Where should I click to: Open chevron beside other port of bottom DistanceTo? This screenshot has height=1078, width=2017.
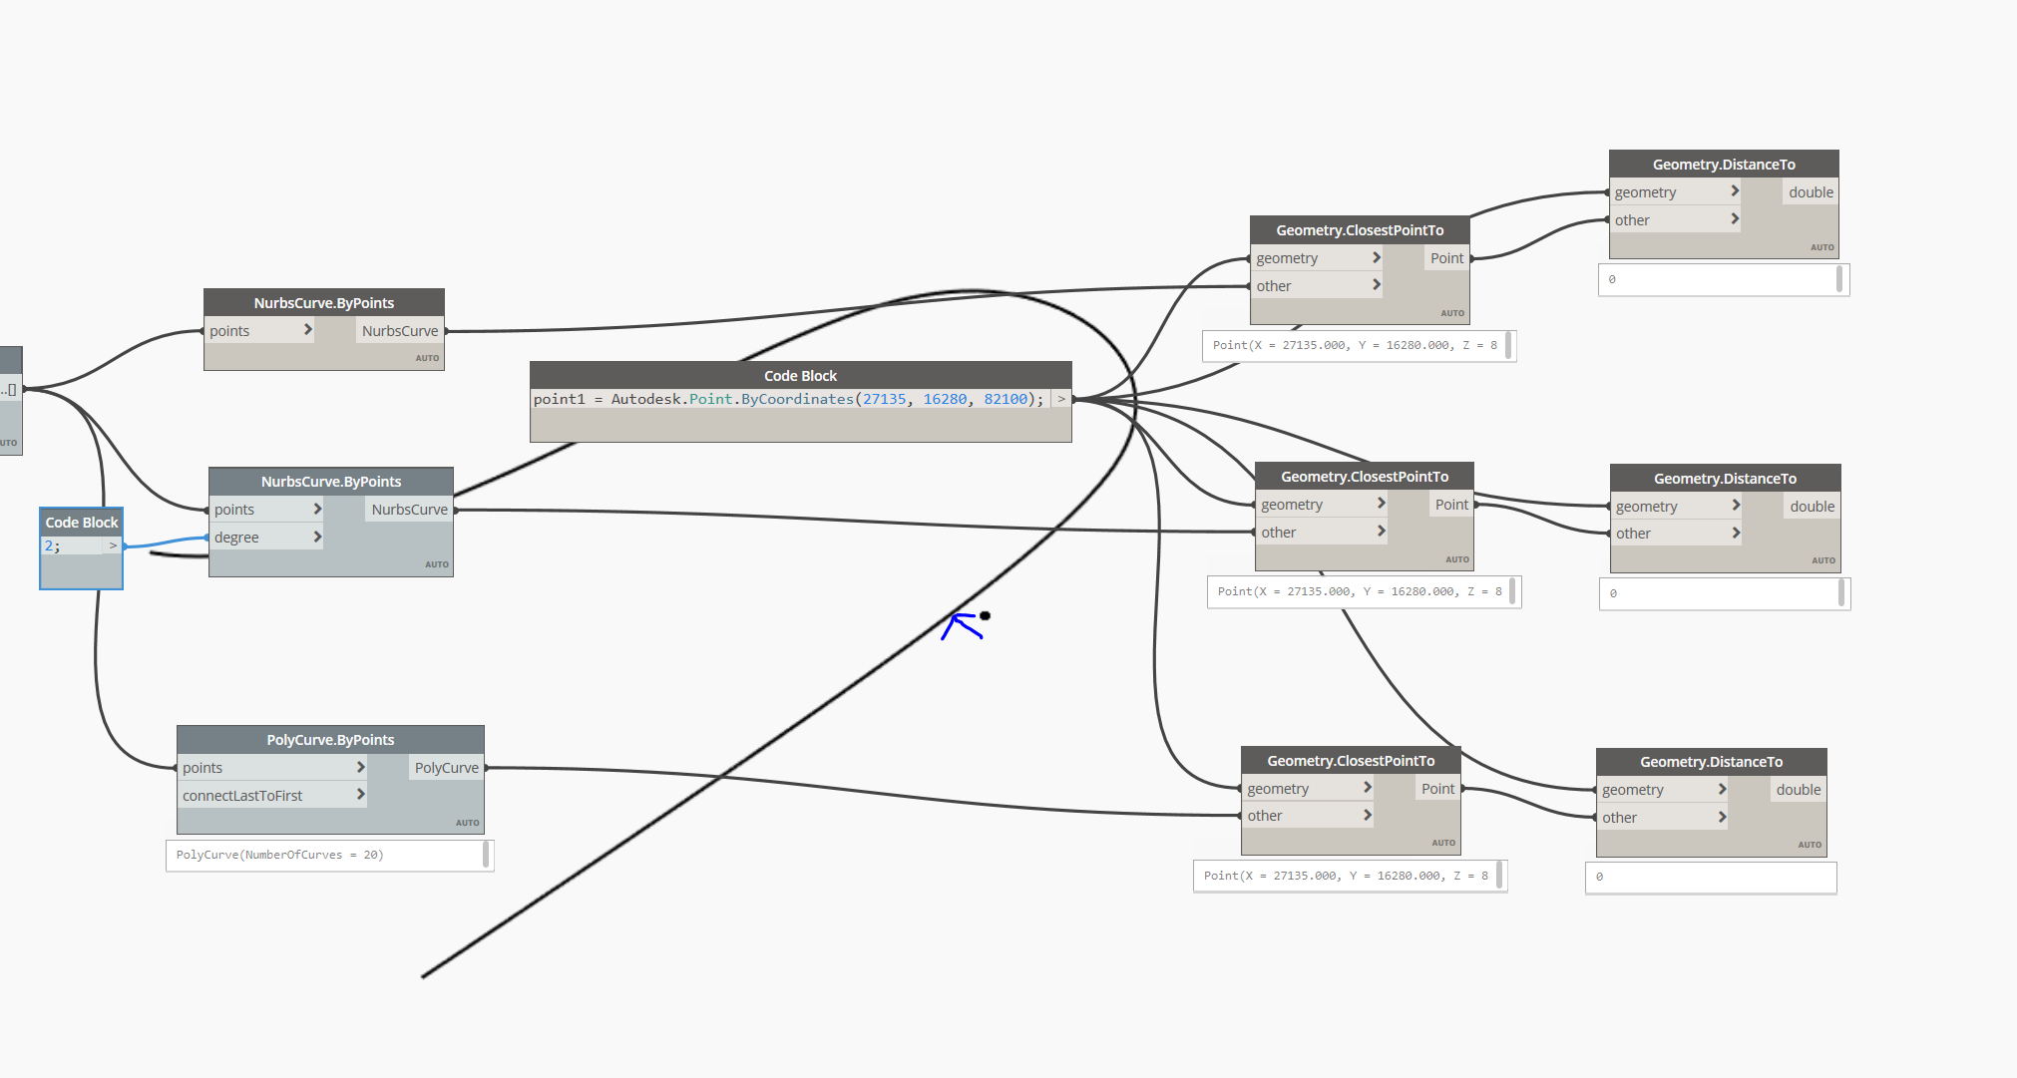[1722, 817]
